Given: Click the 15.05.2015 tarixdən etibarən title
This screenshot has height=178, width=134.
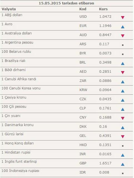Looking at the screenshot, I should point(66,3).
